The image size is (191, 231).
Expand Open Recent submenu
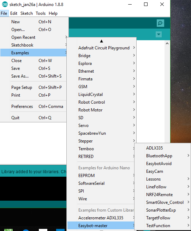click(x=34, y=37)
